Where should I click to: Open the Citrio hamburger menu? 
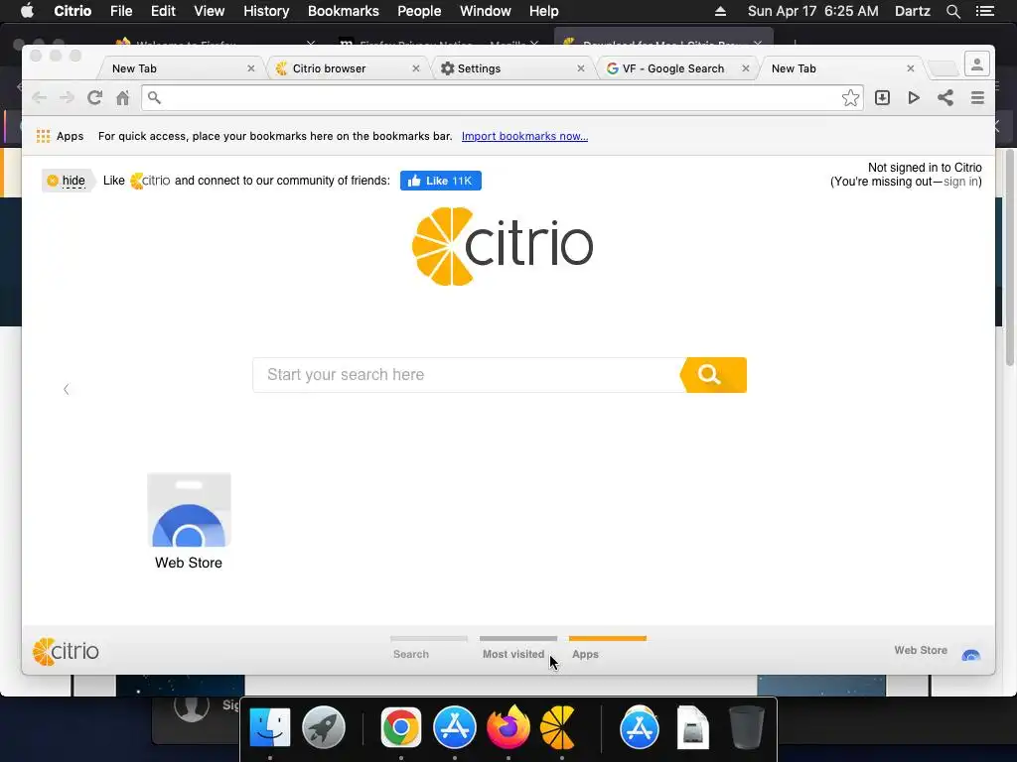(977, 98)
